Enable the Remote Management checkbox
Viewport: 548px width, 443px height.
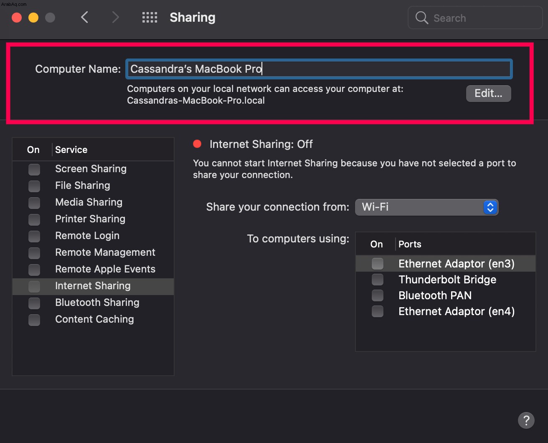[34, 253]
